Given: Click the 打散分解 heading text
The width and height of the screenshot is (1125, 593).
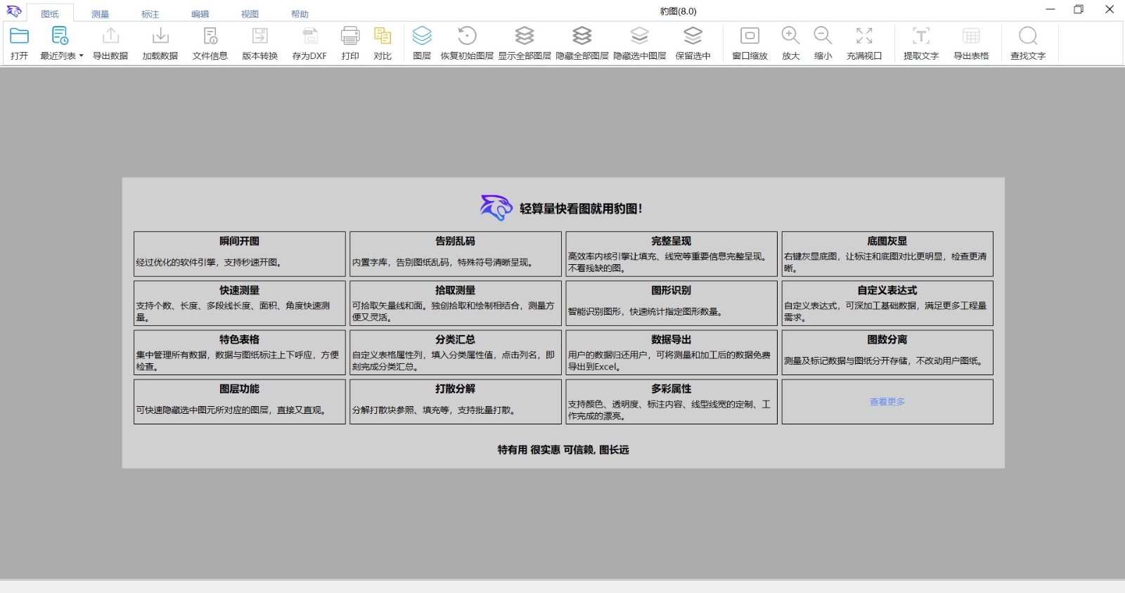Looking at the screenshot, I should 456,389.
